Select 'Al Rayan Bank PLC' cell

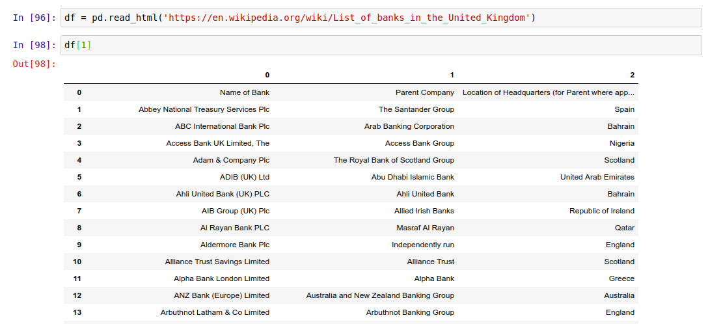click(x=235, y=228)
